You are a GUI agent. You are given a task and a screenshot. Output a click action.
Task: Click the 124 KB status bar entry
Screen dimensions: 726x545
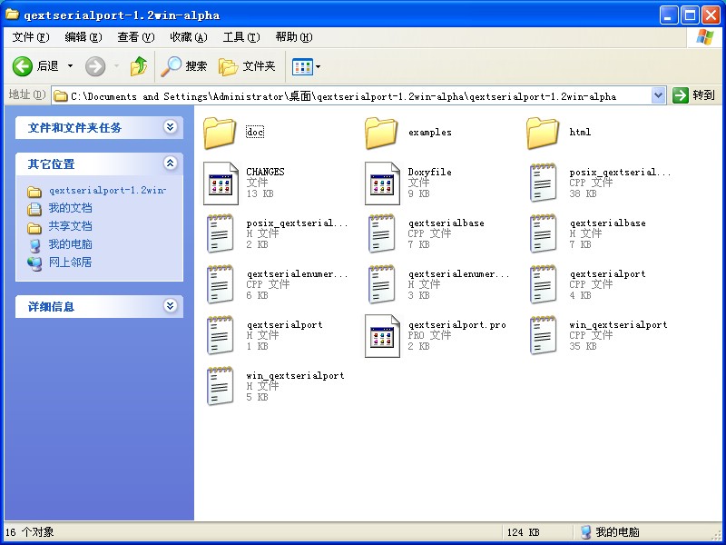(524, 532)
